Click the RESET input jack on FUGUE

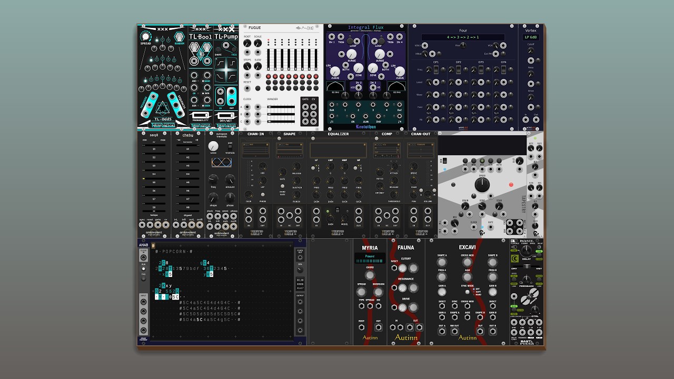(x=247, y=89)
